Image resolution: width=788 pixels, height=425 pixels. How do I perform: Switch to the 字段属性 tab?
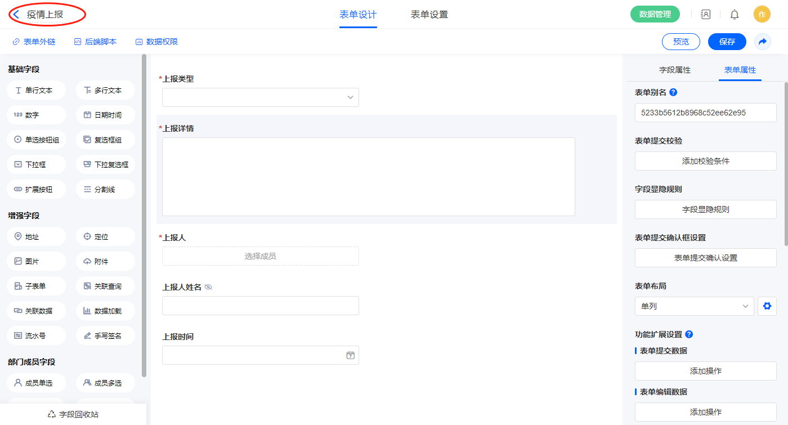tap(674, 70)
